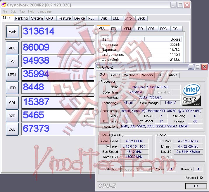Click the Rated FSB value 1805.0 MHz
The width and height of the screenshot is (209, 192).
(x=134, y=157)
